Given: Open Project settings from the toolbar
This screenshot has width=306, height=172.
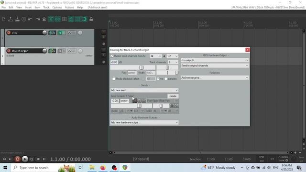Looking at the screenshot, I should [x=24, y=19].
